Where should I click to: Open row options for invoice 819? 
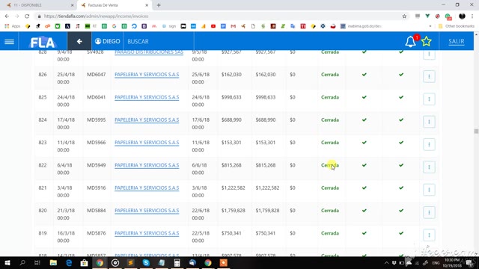click(429, 235)
